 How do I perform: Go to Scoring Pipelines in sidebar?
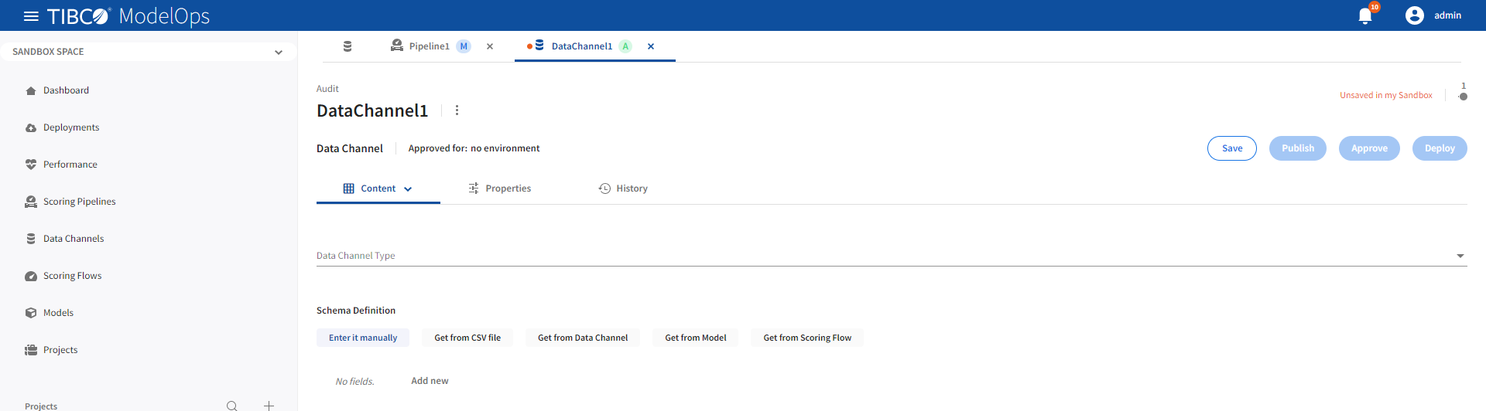(x=79, y=202)
